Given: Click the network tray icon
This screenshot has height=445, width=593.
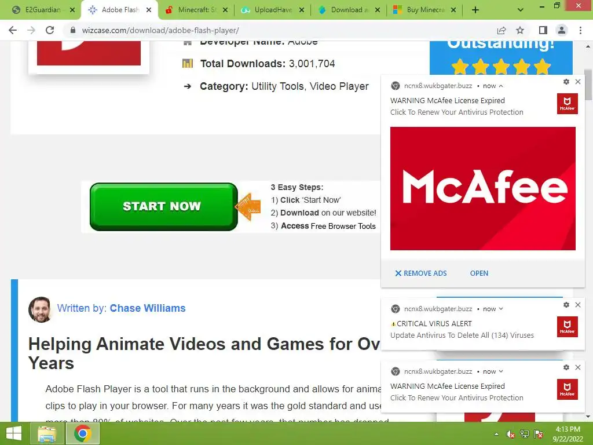Looking at the screenshot, I should click(x=525, y=435).
